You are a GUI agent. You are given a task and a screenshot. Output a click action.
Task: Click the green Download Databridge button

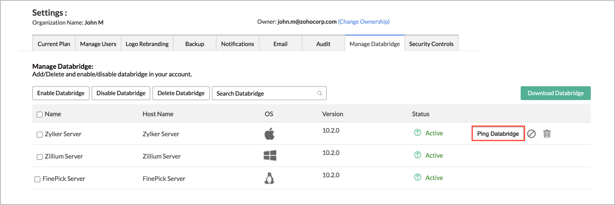point(555,93)
